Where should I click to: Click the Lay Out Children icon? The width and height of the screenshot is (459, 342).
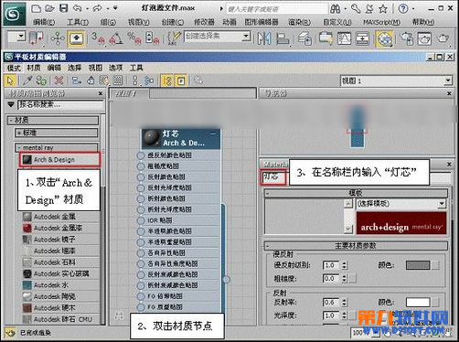point(149,80)
